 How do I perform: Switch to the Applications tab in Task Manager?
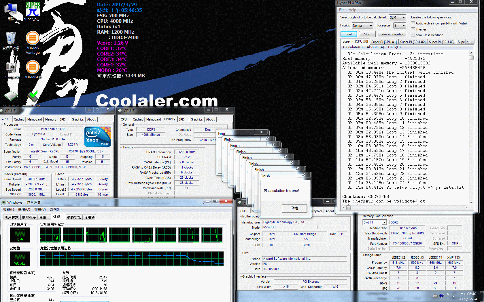click(12, 217)
